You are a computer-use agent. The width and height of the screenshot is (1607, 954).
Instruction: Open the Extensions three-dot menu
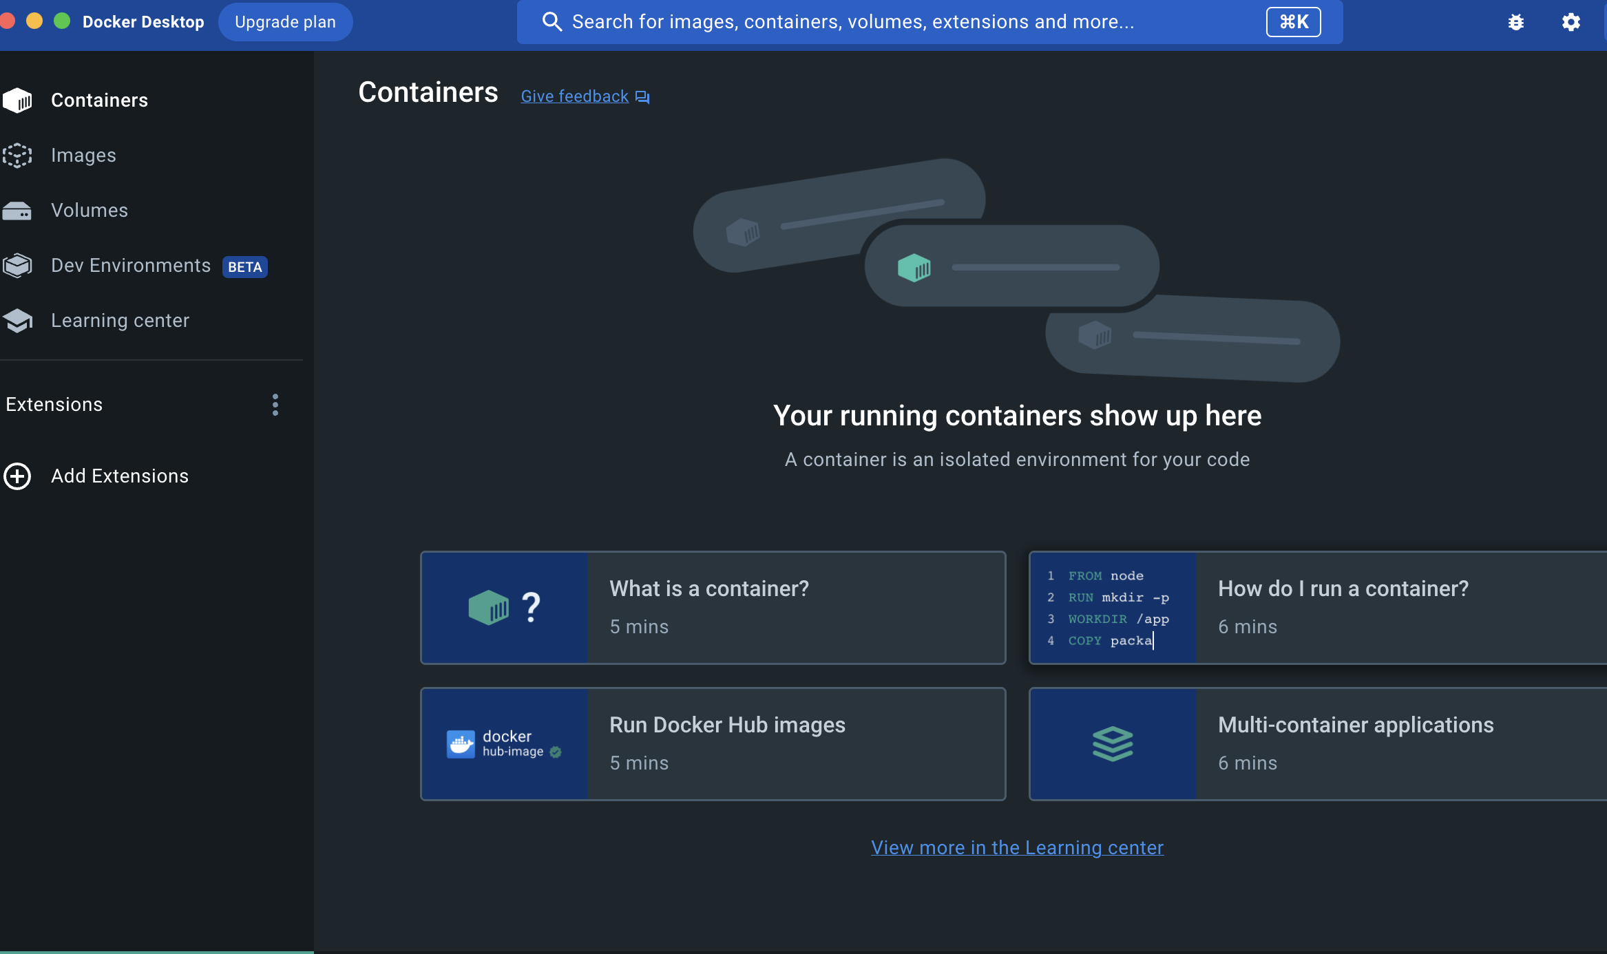275,405
